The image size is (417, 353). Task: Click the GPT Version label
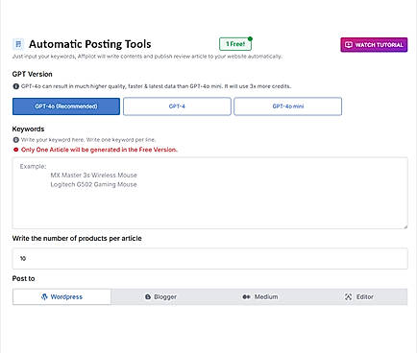coord(32,74)
